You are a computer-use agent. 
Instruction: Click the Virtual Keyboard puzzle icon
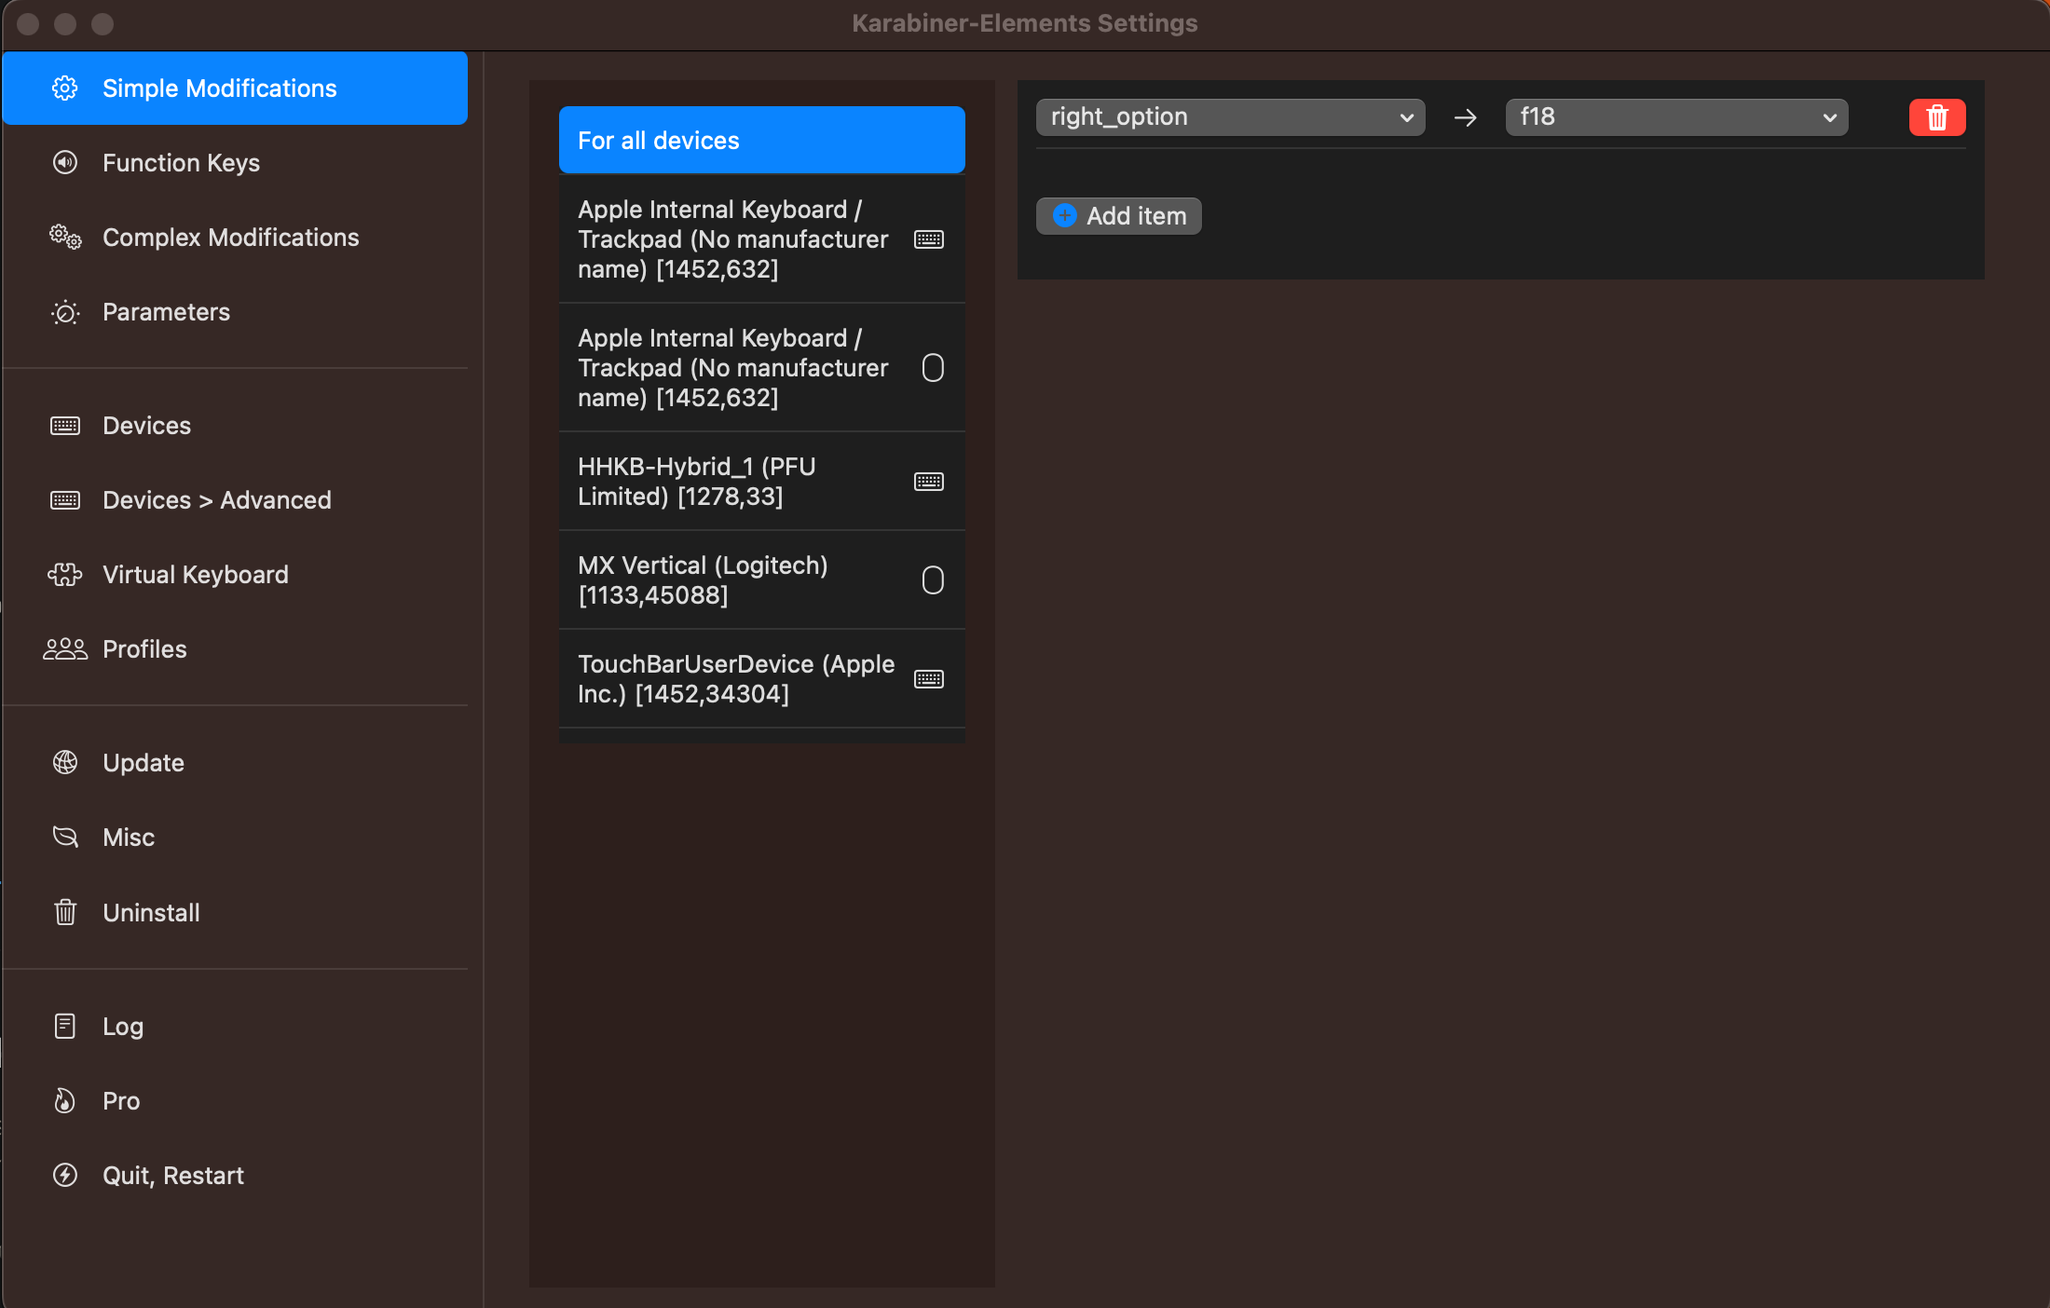tap(65, 575)
